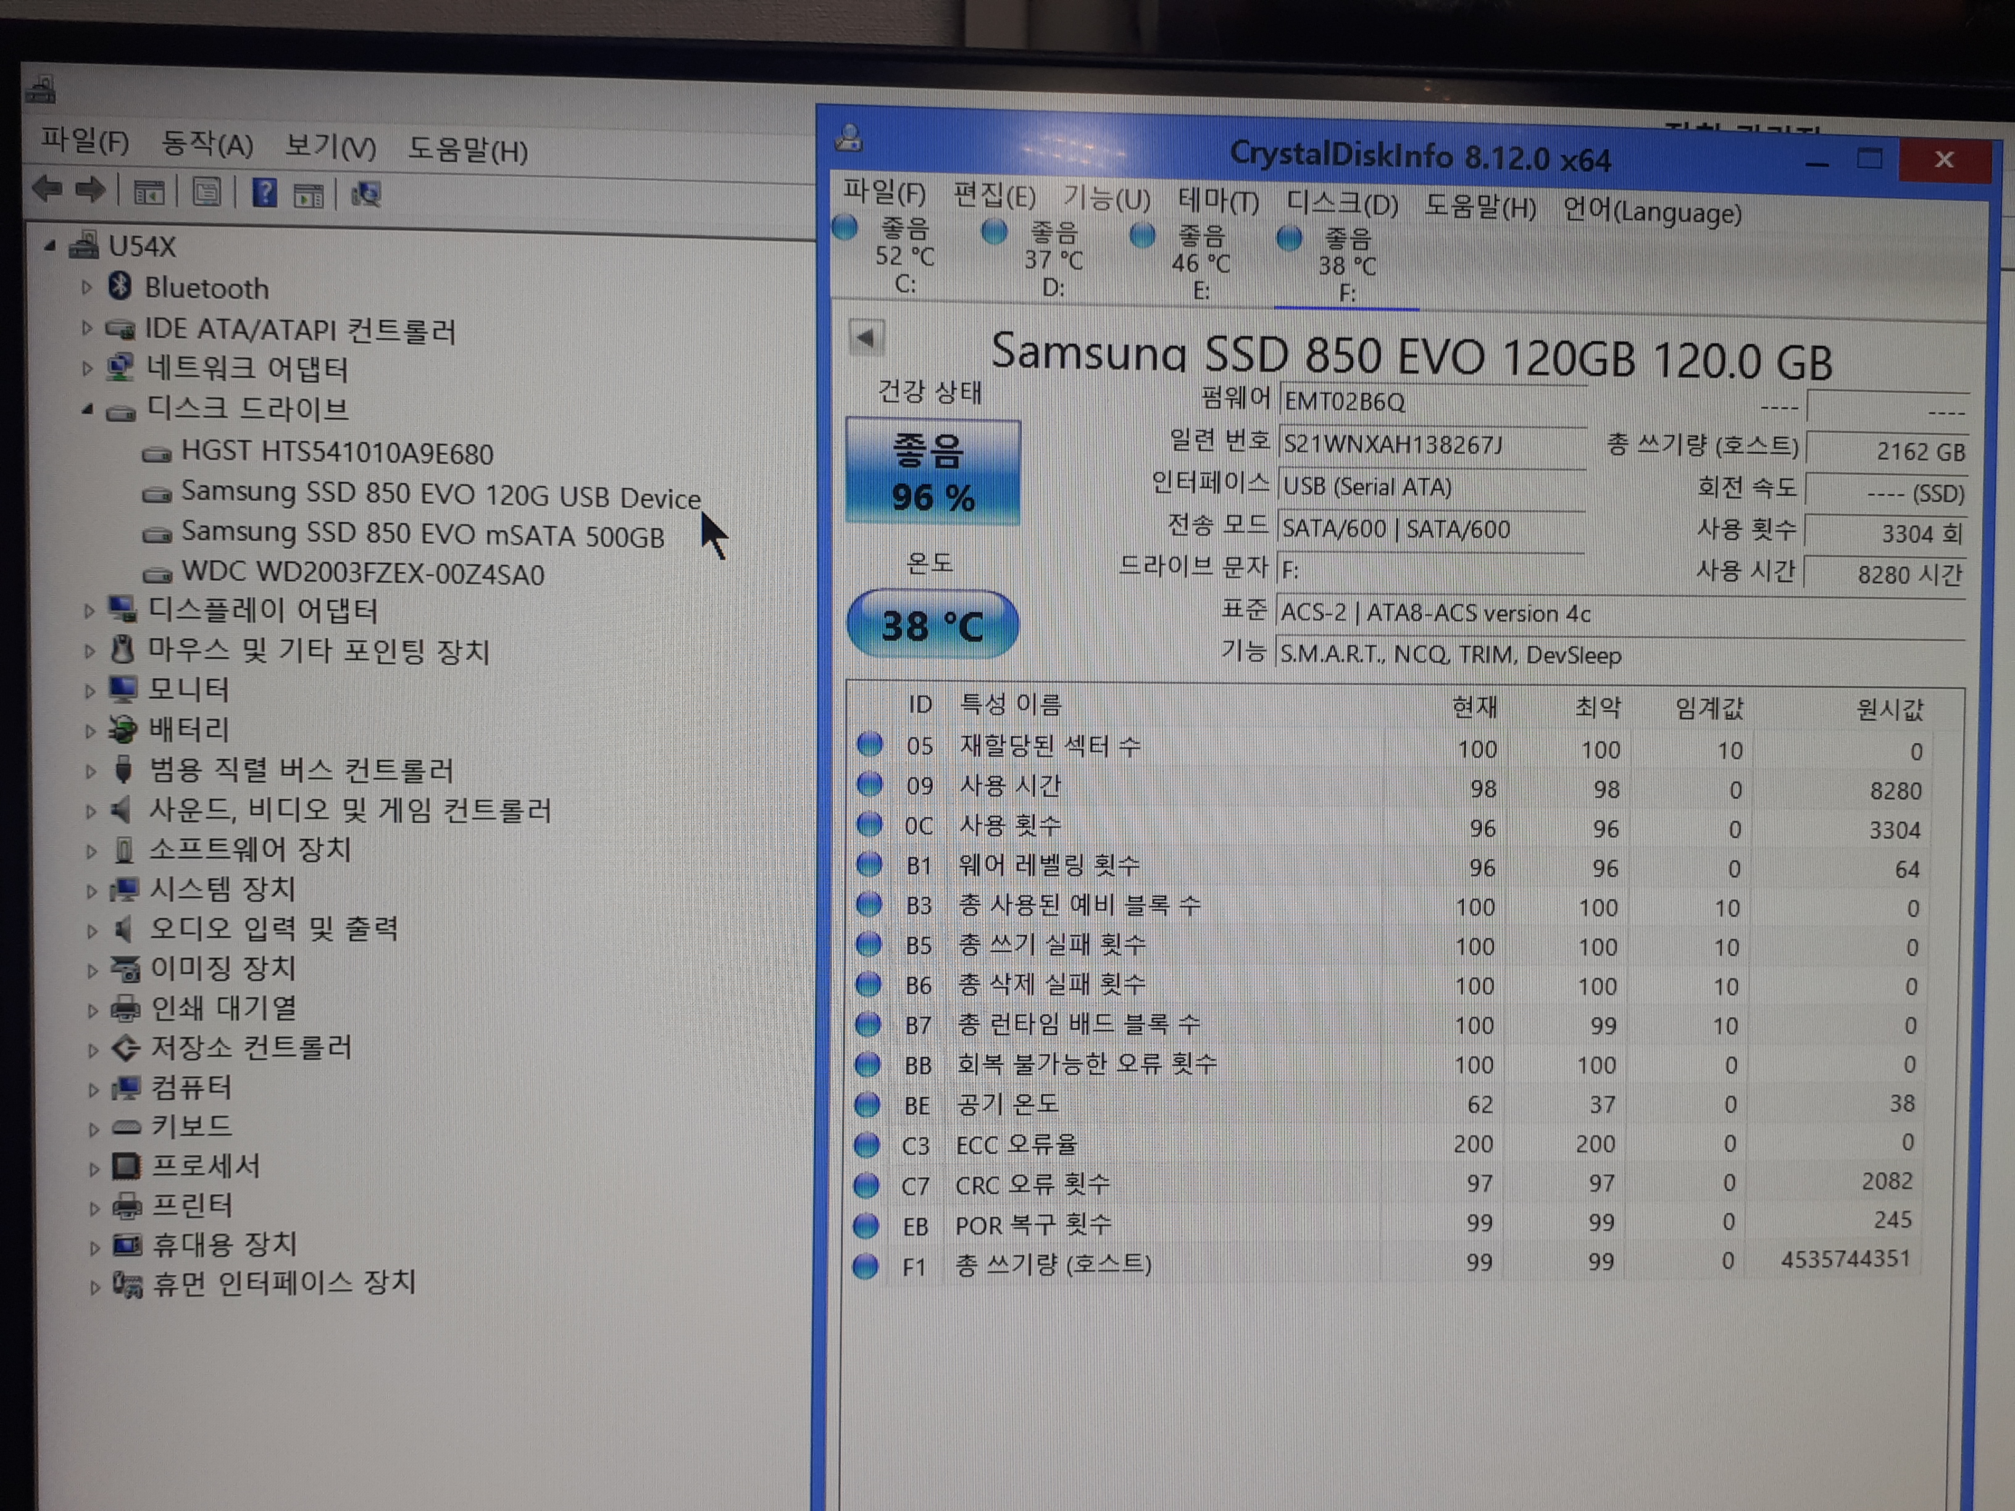Image resolution: width=2015 pixels, height=1511 pixels.
Task: Open 보기(V) menu in Device Manager
Action: click(330, 147)
